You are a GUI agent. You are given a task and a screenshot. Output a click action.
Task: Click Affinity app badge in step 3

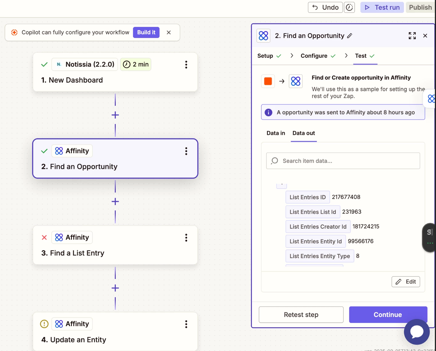(x=72, y=238)
